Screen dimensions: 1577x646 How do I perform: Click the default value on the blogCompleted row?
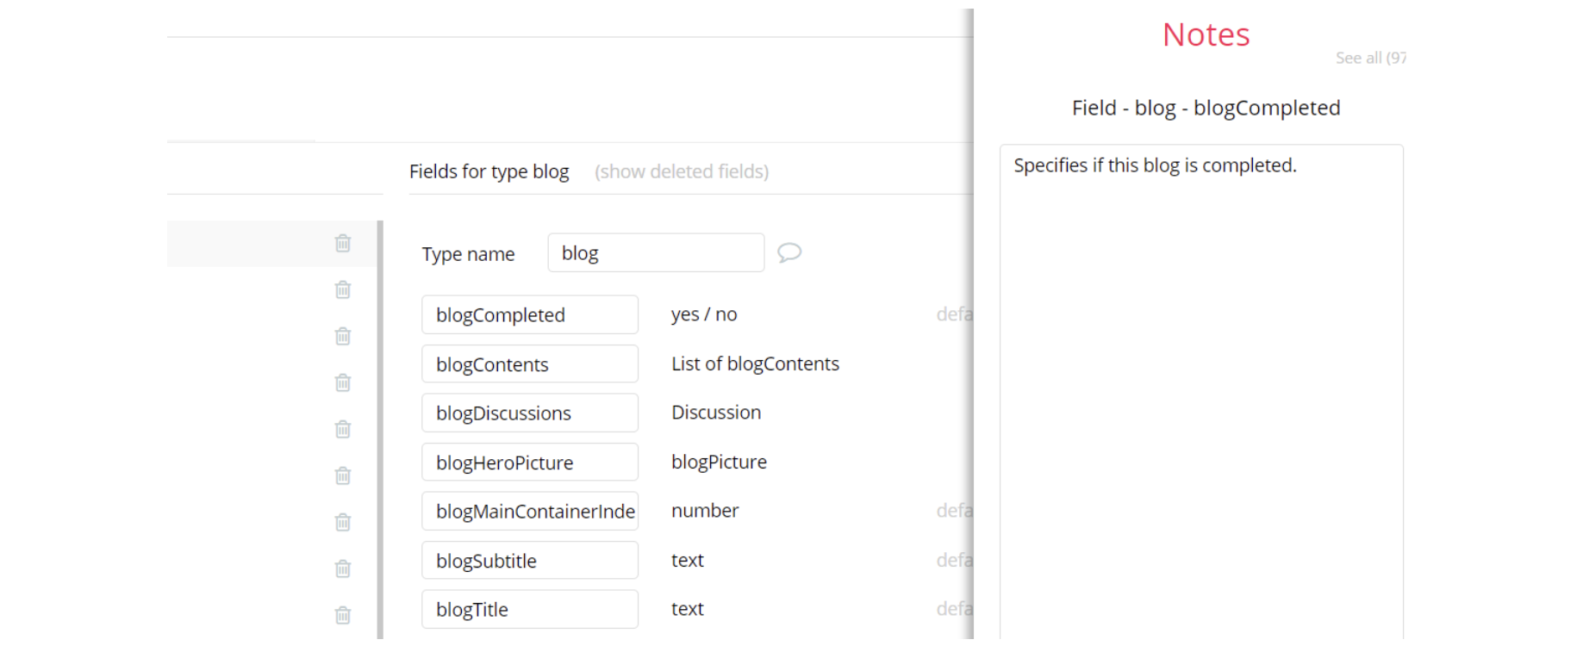pos(954,314)
